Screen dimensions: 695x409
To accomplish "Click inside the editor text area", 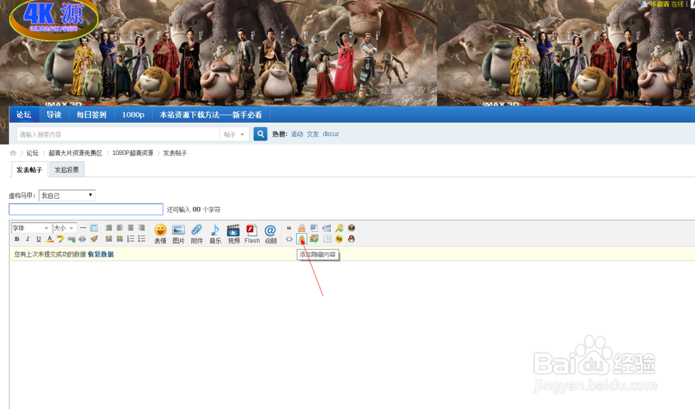I will click(x=352, y=334).
